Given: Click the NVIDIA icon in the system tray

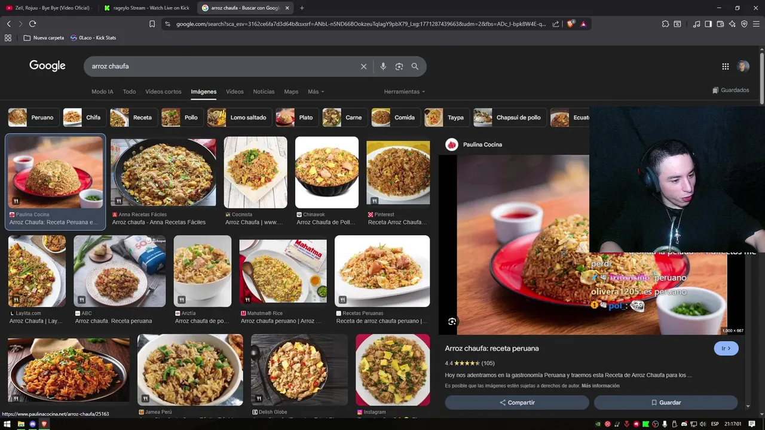Looking at the screenshot, I should (x=598, y=424).
